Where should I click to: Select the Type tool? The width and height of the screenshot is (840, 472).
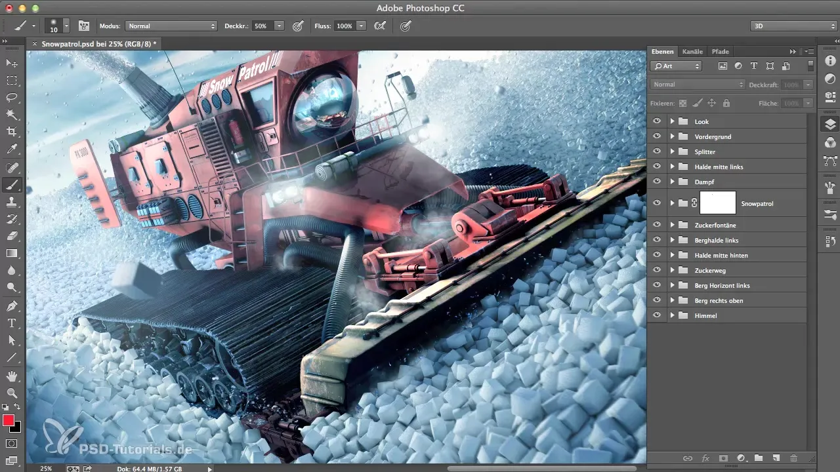pyautogui.click(x=12, y=323)
